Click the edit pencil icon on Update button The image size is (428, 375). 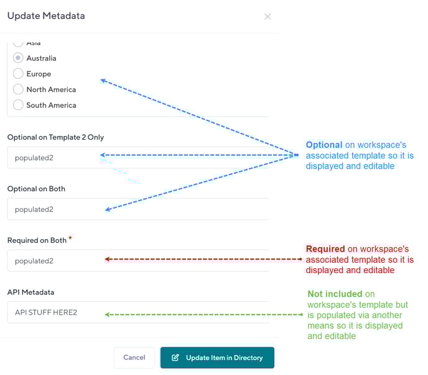click(175, 358)
